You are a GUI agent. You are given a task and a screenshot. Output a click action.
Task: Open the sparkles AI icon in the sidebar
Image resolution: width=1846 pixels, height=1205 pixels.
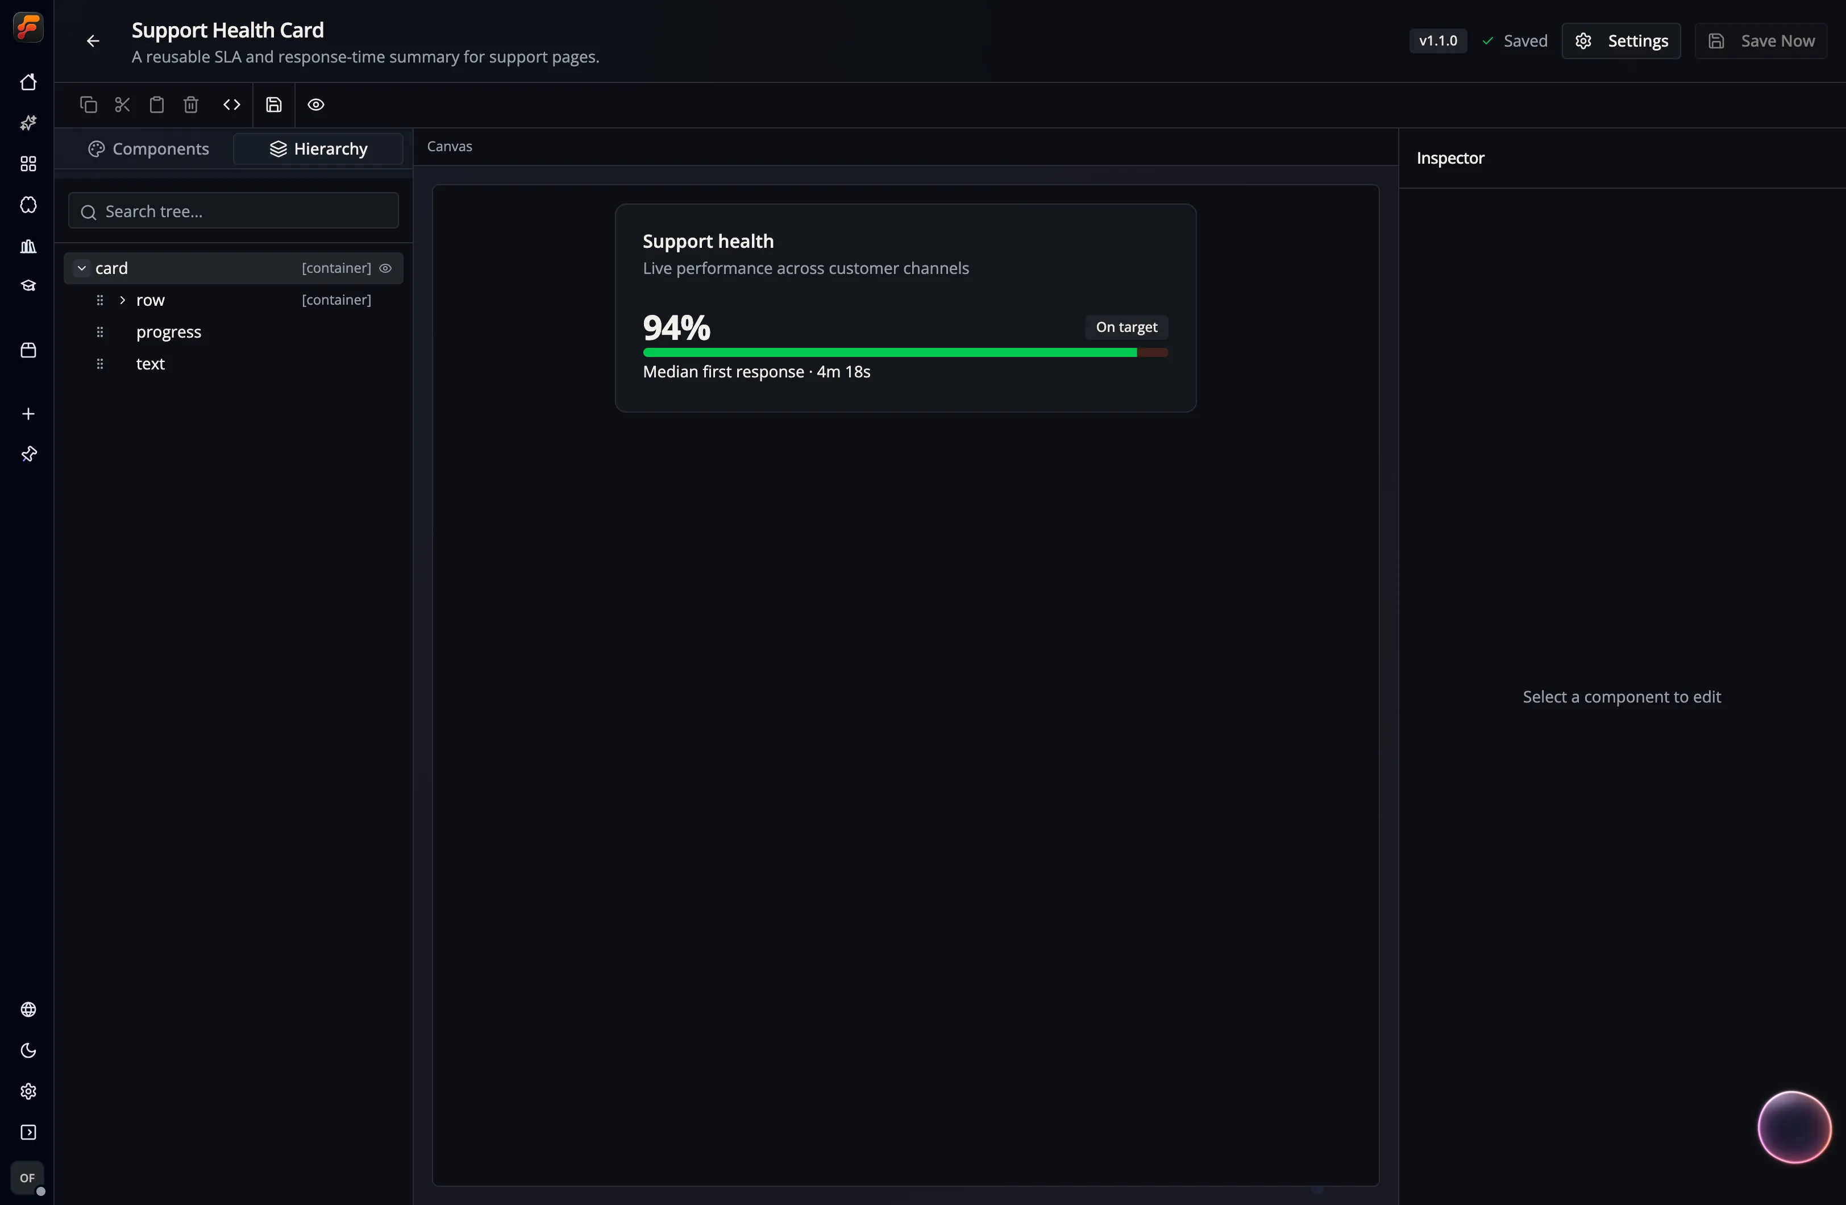(x=28, y=123)
